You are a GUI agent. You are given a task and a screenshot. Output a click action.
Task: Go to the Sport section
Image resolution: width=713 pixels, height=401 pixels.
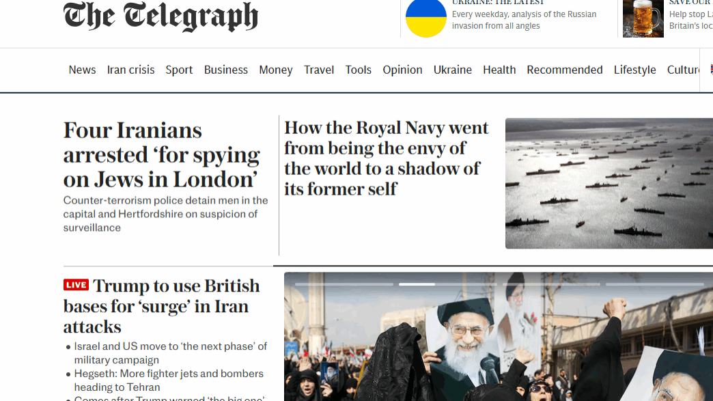179,70
